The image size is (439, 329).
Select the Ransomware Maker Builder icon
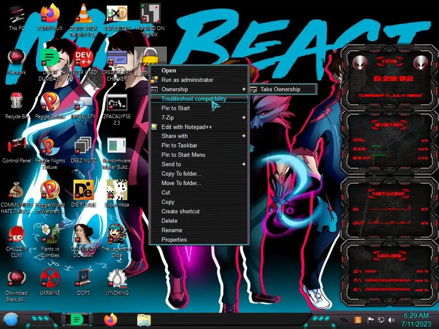[x=117, y=153]
